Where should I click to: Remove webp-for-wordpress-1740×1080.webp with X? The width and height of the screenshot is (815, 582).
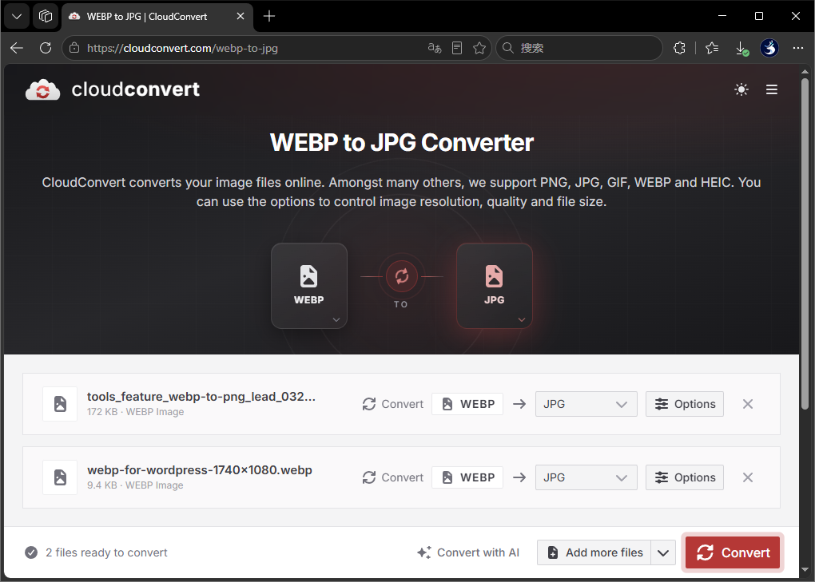[x=747, y=477]
